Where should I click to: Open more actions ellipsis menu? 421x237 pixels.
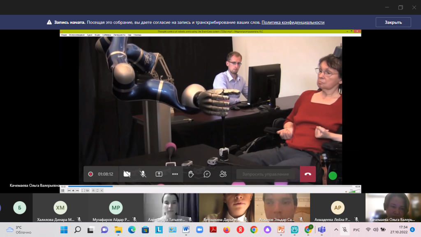pos(175,174)
